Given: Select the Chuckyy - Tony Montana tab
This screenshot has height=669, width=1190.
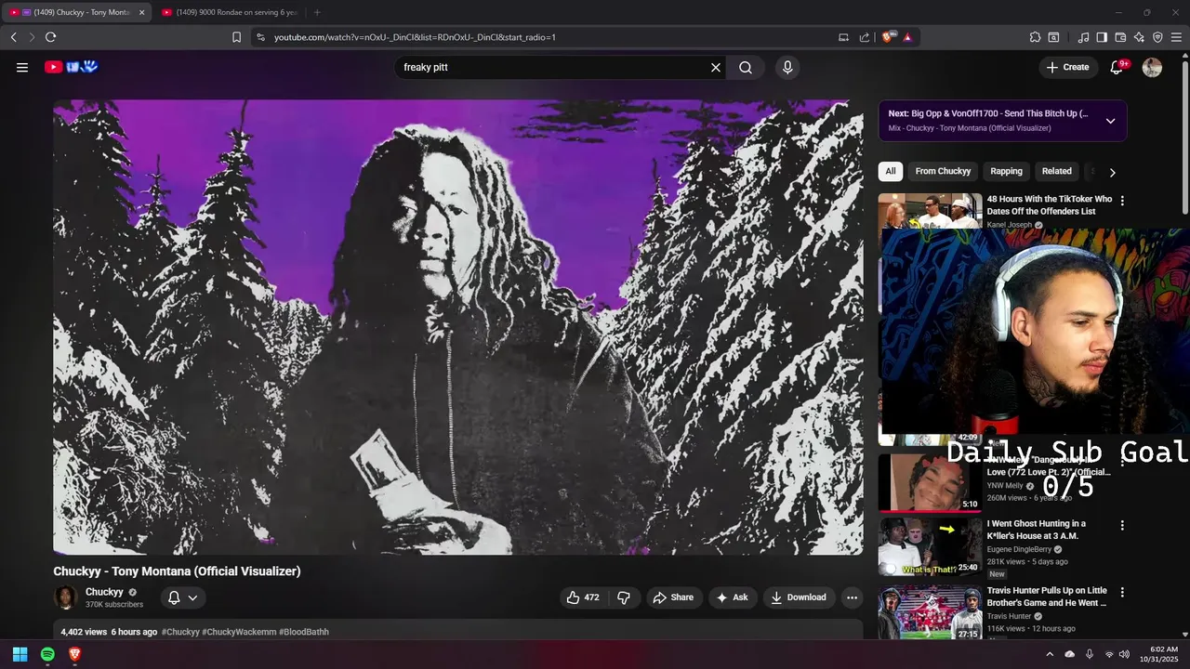Looking at the screenshot, I should (74, 12).
